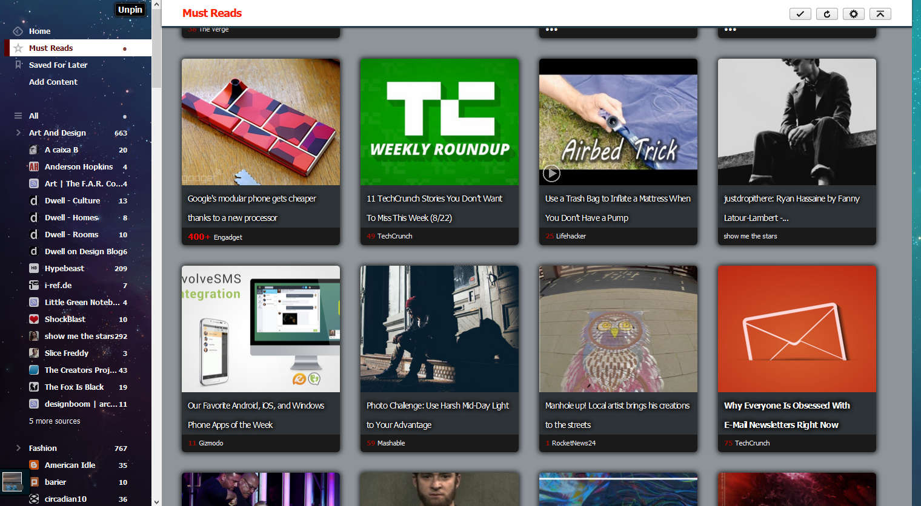Select Must Reads in the sidebar
921x506 pixels.
click(x=51, y=48)
